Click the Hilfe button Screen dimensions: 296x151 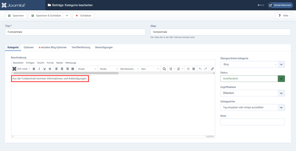coord(283,16)
